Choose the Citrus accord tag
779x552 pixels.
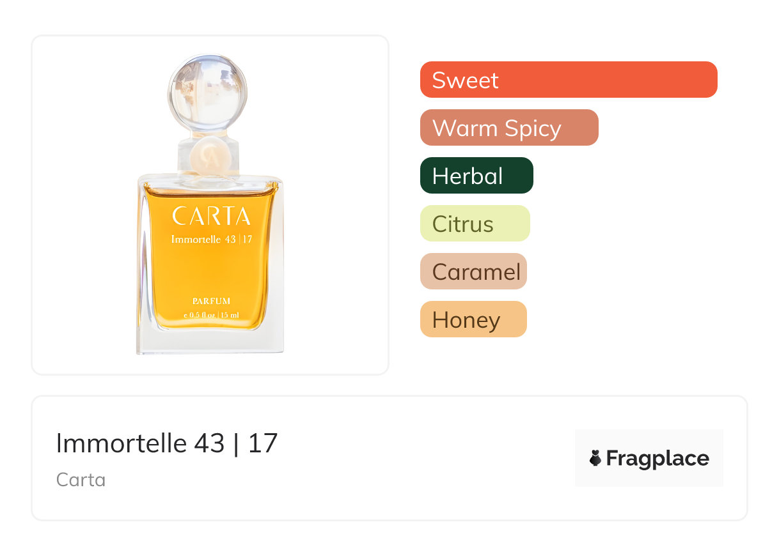(475, 224)
